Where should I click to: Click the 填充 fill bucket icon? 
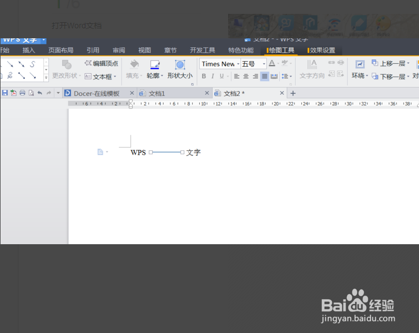click(134, 64)
